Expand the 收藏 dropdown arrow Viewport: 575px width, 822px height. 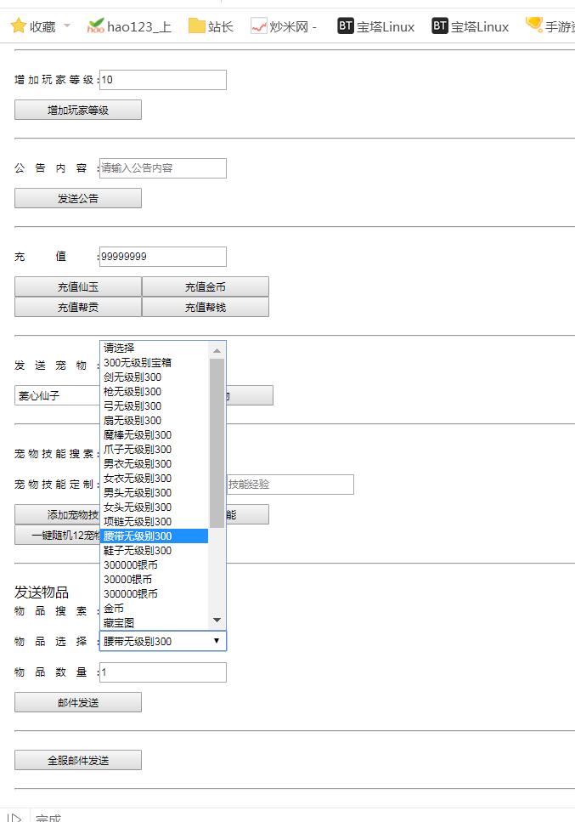67,26
